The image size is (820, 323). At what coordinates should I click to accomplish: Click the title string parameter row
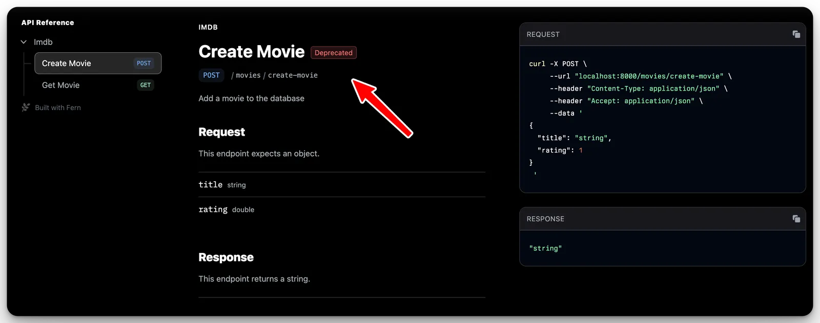(x=342, y=185)
